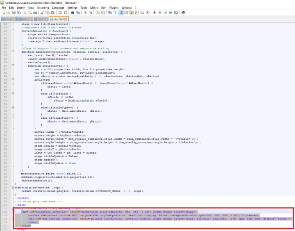The height and width of the screenshot is (231, 295).
Task: Toggle Word Wrap in the toolbar
Action: [110, 13]
